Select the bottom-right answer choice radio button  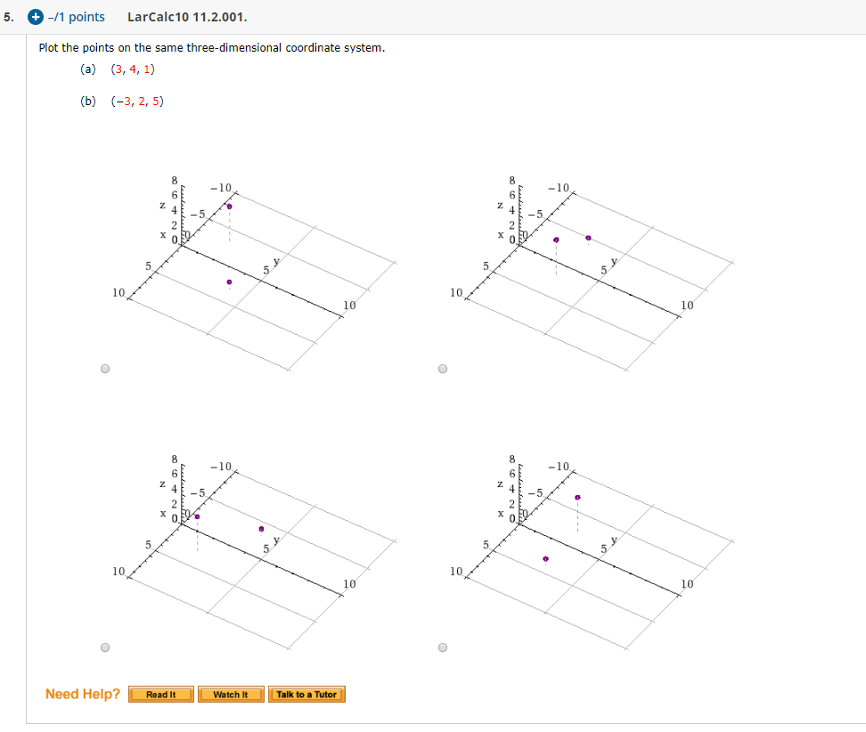coord(442,647)
